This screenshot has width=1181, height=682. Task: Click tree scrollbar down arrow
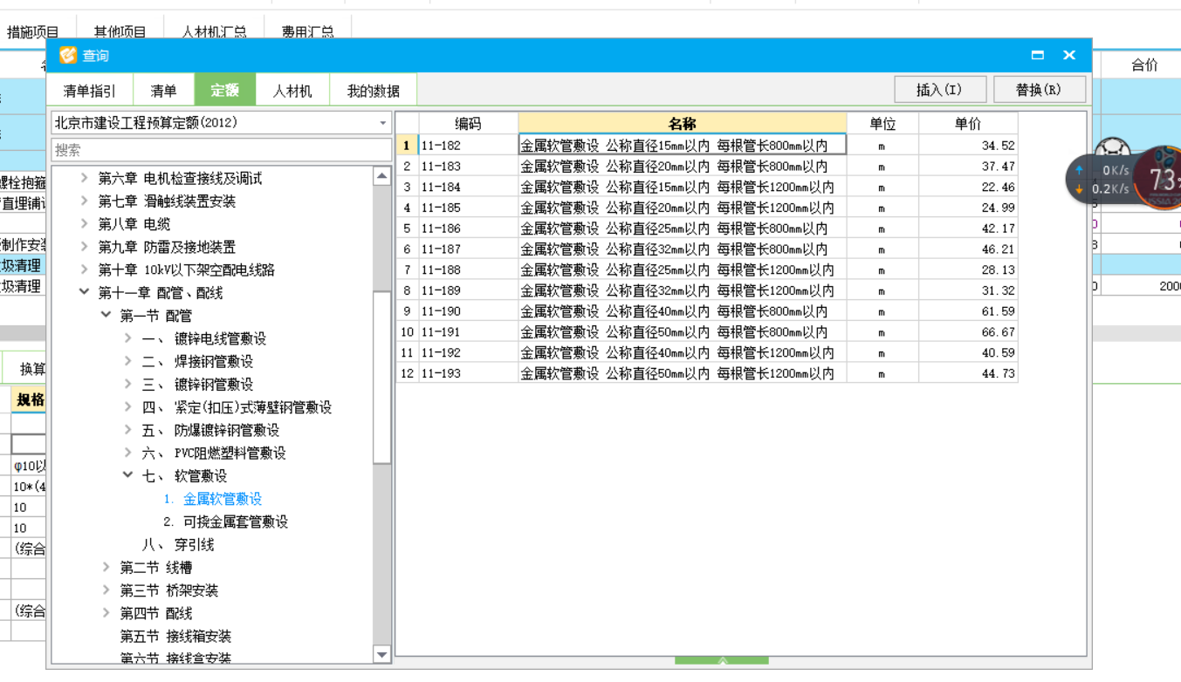(x=381, y=654)
